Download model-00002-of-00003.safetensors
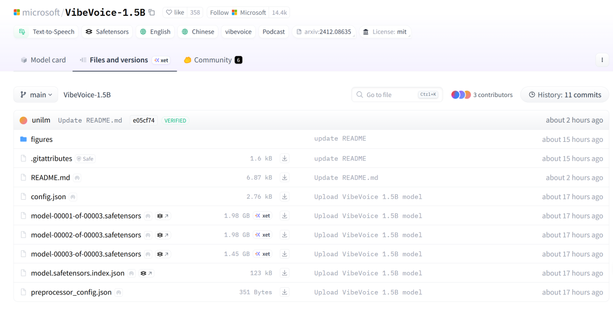The image size is (613, 311). 284,235
